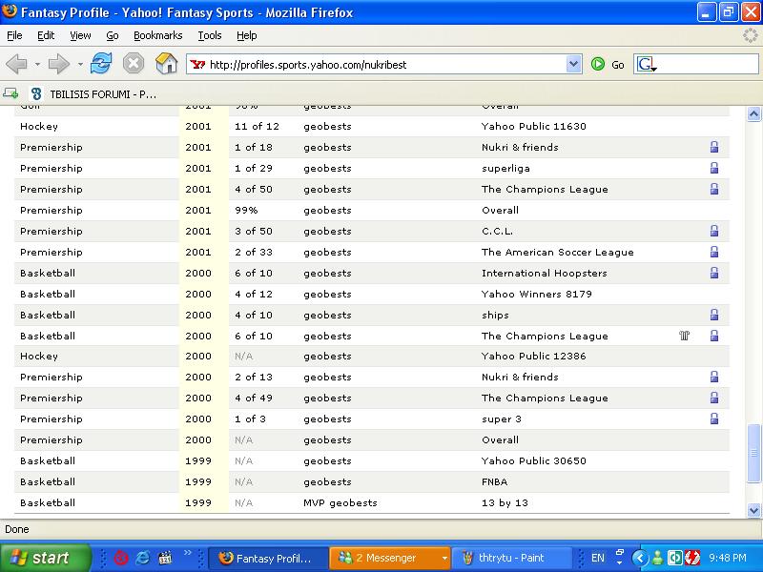Click the Yahoo Public 11630 league name
Image resolution: width=763 pixels, height=572 pixels.
[x=533, y=127]
